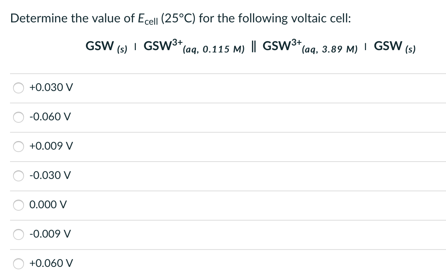Pick the 0.000 V answer choice
446x280 pixels.
pos(18,205)
